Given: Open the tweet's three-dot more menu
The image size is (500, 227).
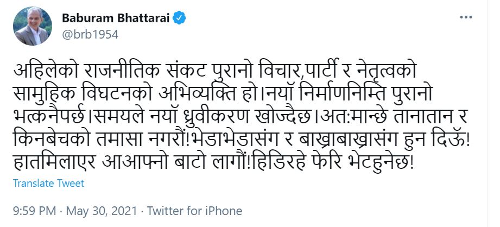Looking at the screenshot, I should [x=466, y=18].
